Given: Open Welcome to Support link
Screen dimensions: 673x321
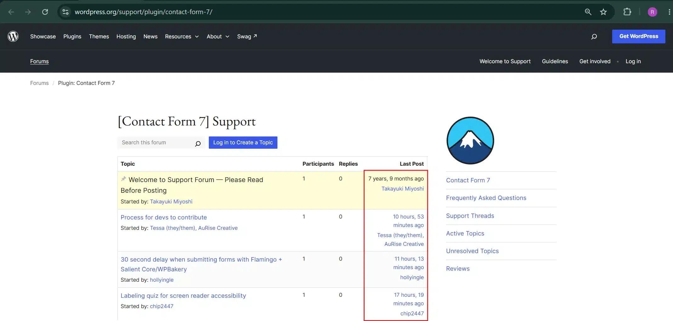Looking at the screenshot, I should tap(505, 61).
